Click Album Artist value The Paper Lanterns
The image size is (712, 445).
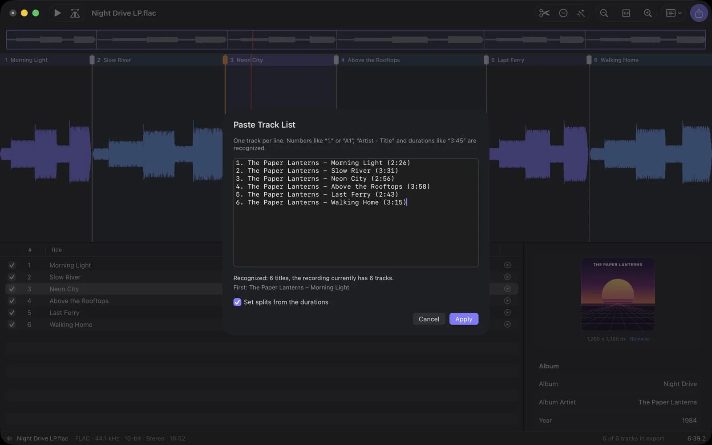pyautogui.click(x=667, y=402)
